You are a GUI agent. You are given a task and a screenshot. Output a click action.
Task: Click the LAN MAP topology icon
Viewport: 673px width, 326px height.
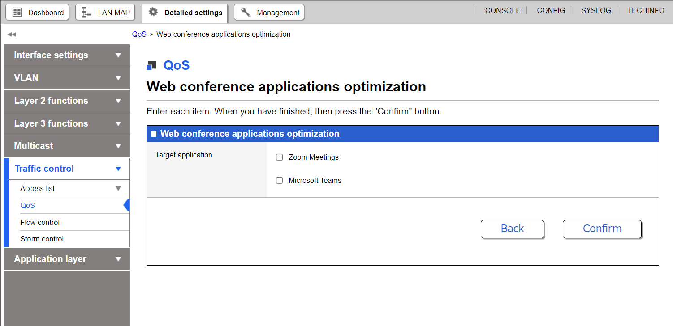coord(86,13)
